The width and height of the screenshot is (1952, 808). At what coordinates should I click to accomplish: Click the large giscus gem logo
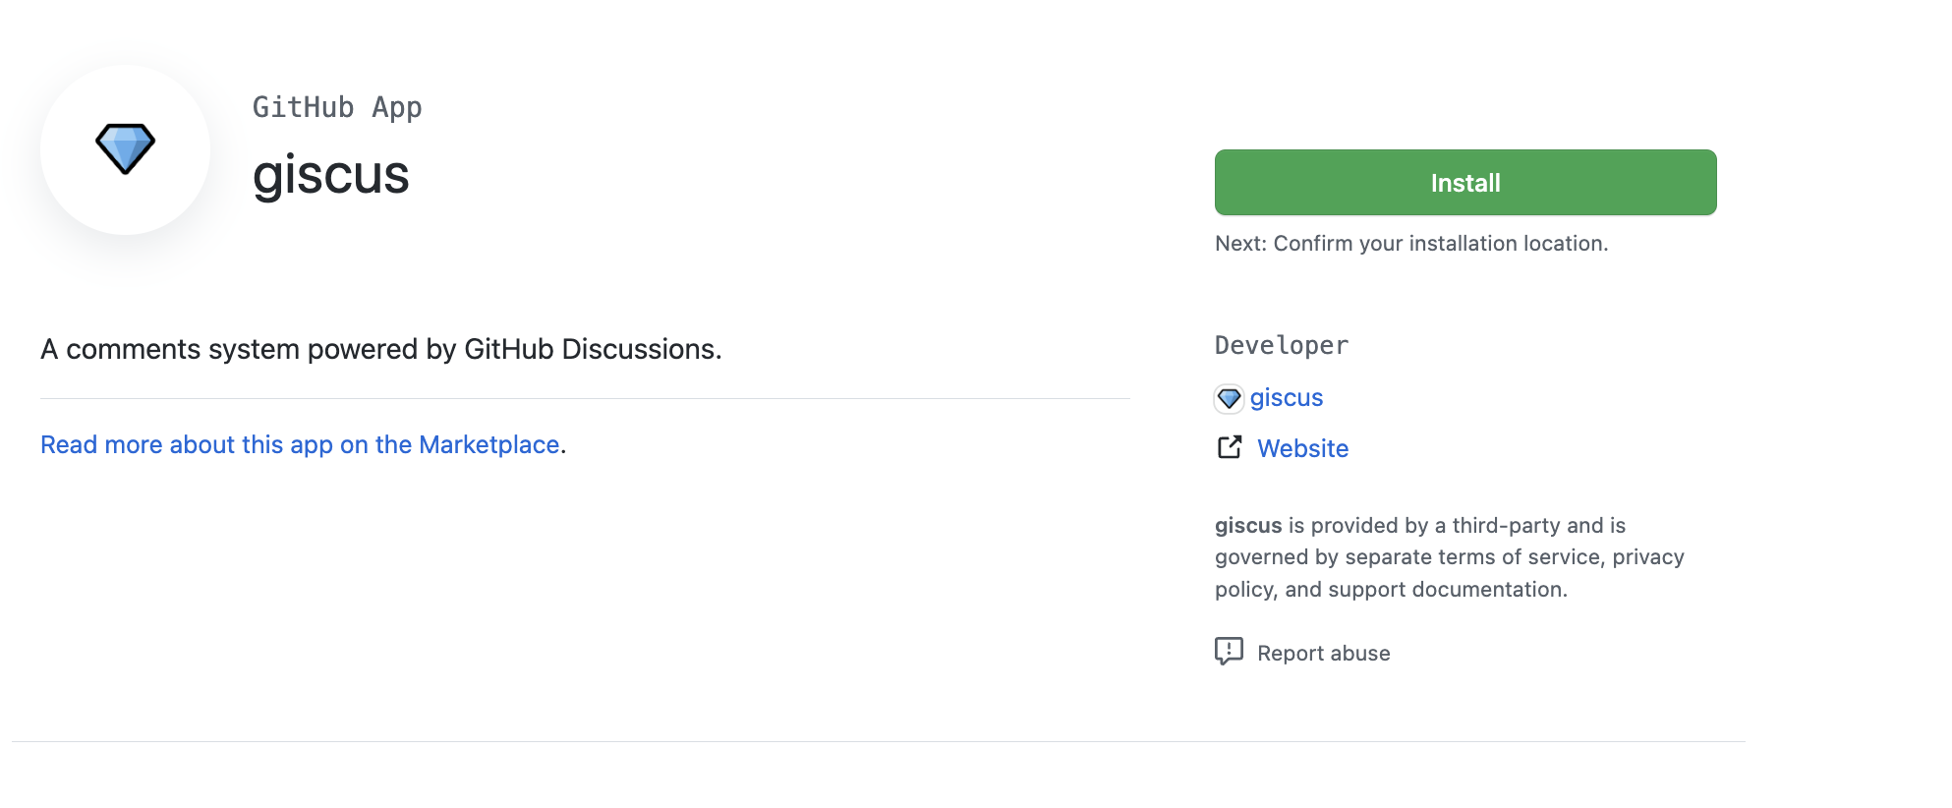(125, 149)
